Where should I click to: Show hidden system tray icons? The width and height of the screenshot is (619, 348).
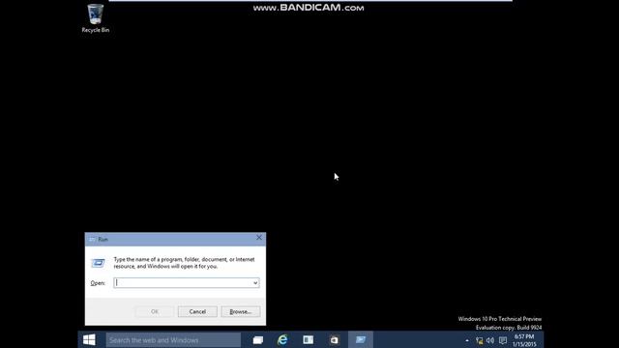(x=467, y=340)
